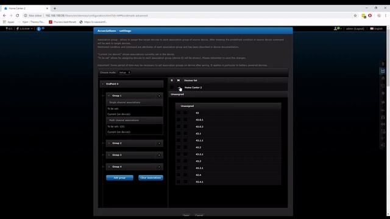Screen dimensions: 390x219
Task: Click the lightbulb 0/1 lights indicator
Action: click(x=9, y=29)
